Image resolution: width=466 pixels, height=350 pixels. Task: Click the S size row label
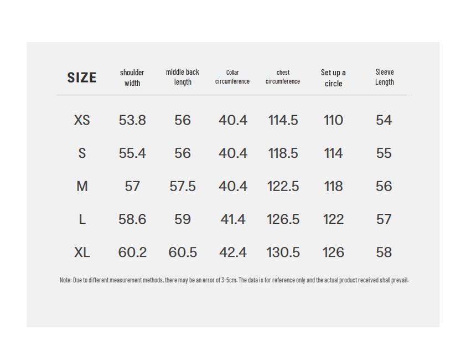(82, 153)
